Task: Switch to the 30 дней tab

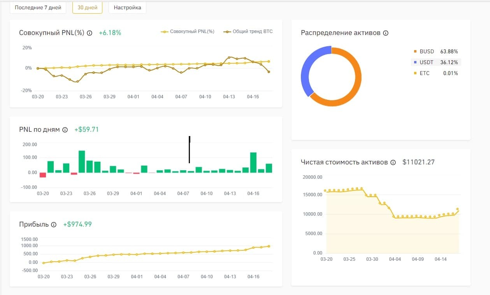Action: [87, 7]
